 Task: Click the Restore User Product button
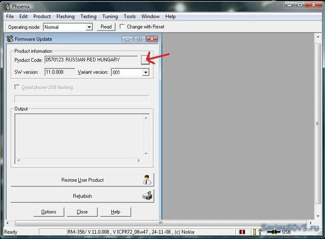pos(82,180)
